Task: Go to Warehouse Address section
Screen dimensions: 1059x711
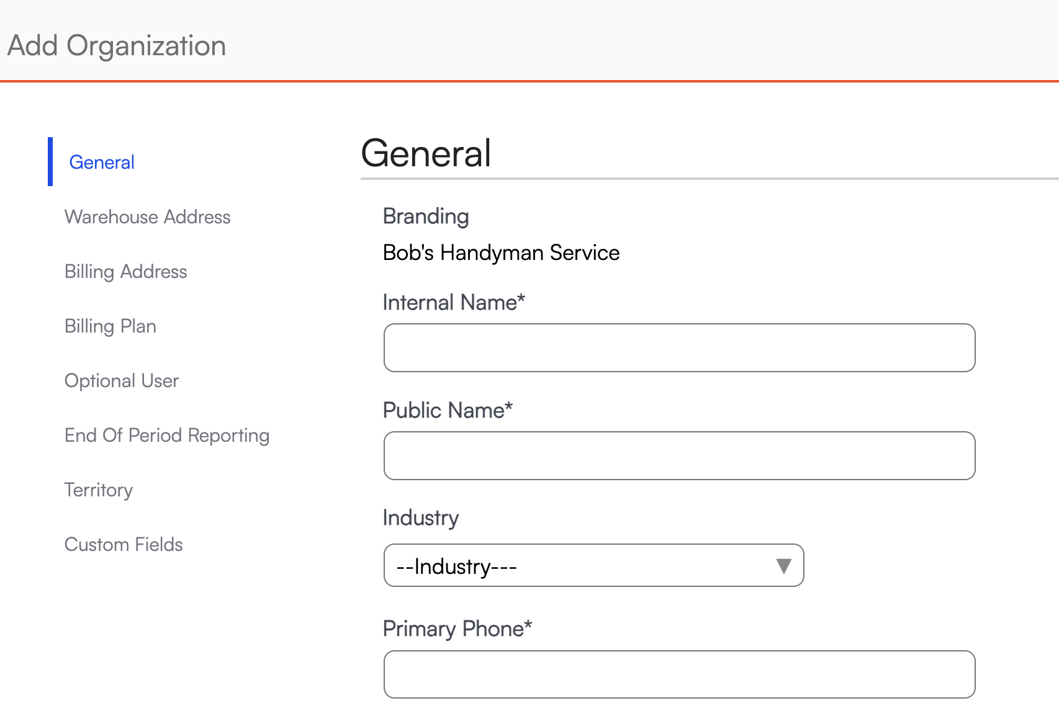Action: 147,217
